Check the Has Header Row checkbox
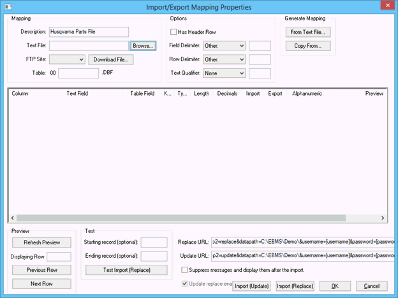This screenshot has height=298, width=398. (x=173, y=31)
